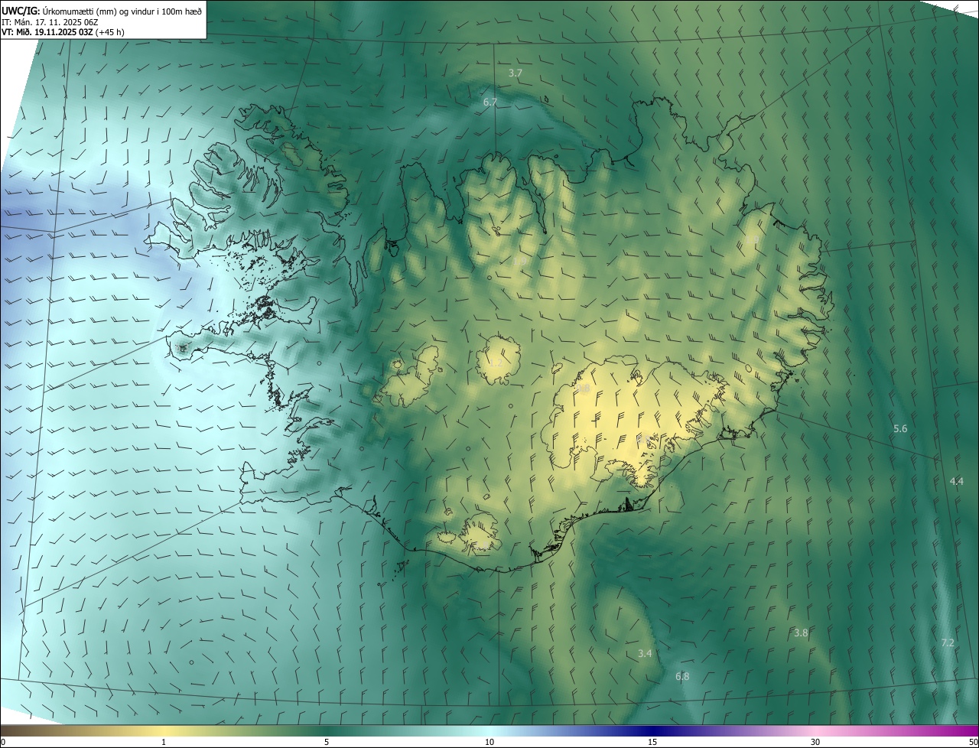
Task: Click the initial time 'IT: Mán. 17. 11. 2025 06Z'
Action: click(x=50, y=21)
